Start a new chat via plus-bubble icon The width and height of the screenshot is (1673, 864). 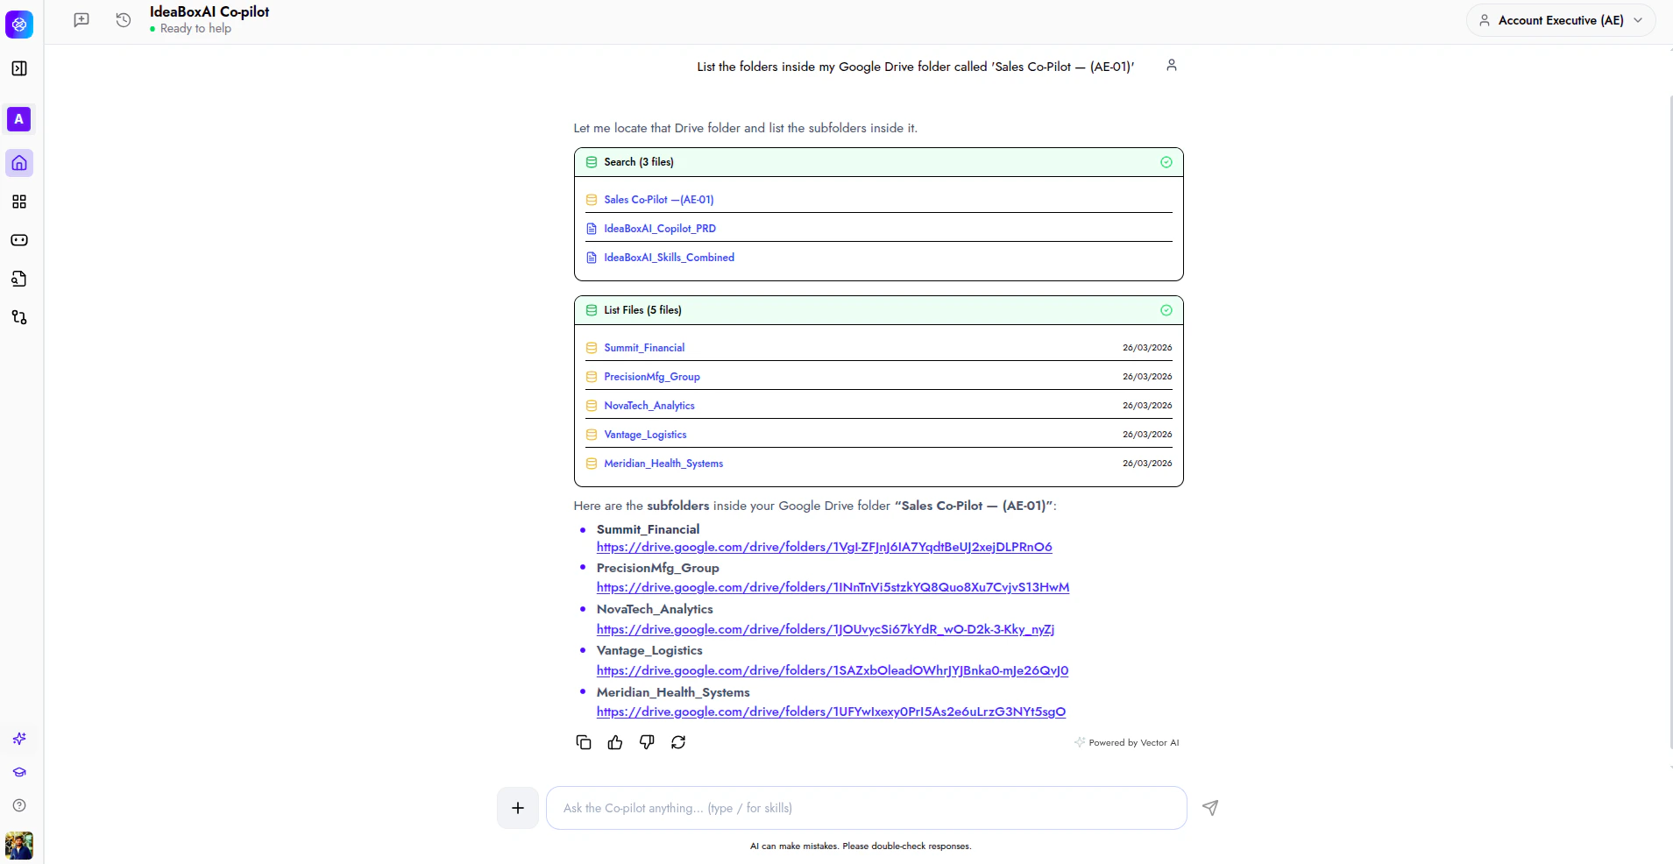(x=82, y=20)
